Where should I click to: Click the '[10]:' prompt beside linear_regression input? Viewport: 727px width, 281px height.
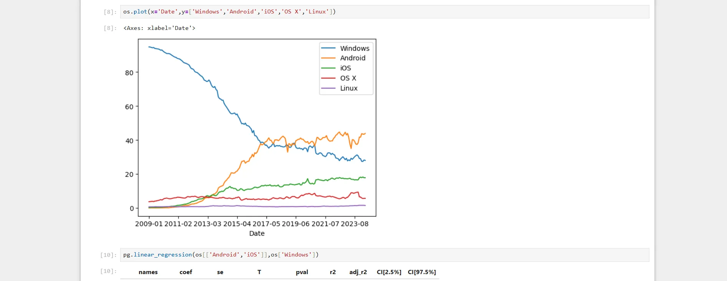[x=109, y=255]
